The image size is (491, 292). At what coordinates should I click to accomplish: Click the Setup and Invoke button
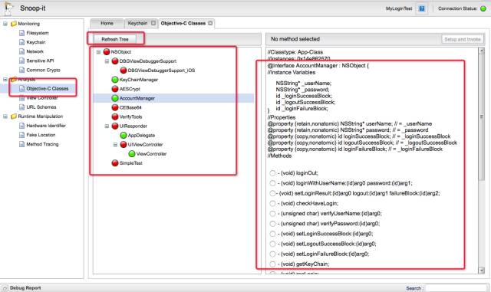coord(463,39)
